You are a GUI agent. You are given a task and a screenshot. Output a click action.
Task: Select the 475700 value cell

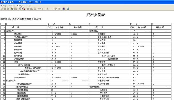(x=61, y=34)
